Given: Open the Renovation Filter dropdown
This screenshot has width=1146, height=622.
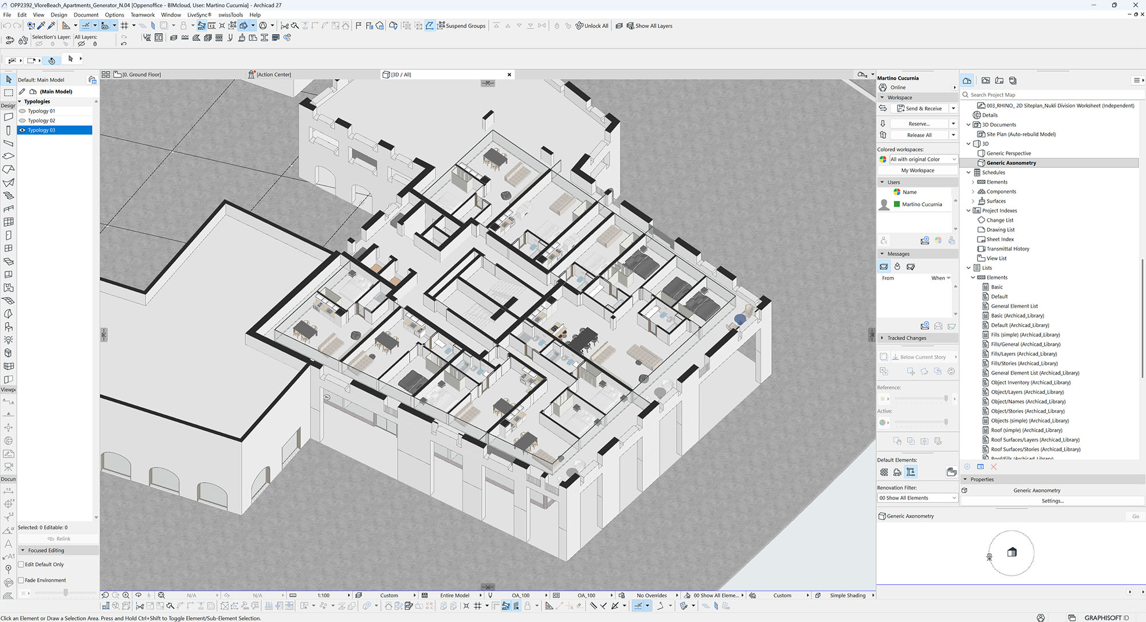Looking at the screenshot, I should (x=917, y=498).
